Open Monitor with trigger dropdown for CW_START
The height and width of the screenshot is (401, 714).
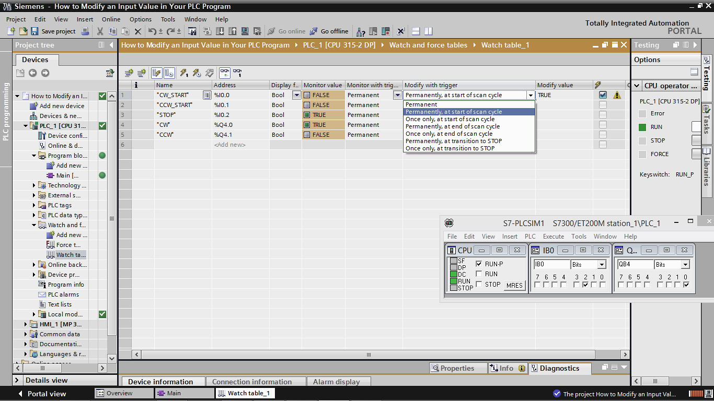(x=397, y=95)
